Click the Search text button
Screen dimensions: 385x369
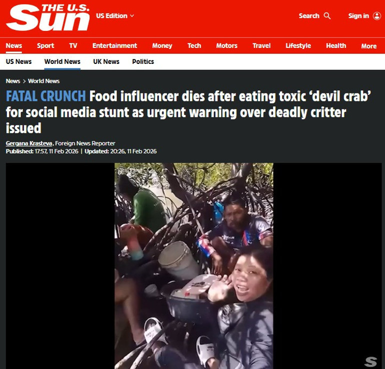(309, 16)
